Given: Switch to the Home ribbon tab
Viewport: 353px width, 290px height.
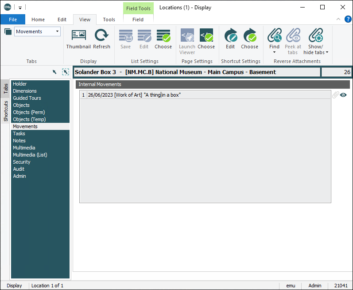Looking at the screenshot, I should (x=38, y=20).
